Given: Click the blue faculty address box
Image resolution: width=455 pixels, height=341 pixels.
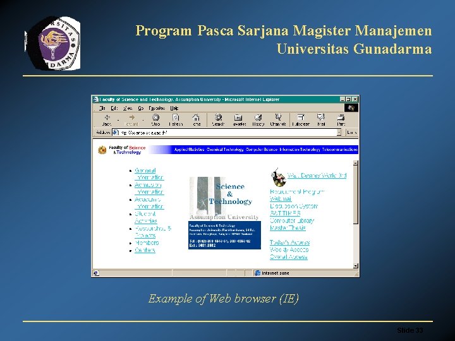Looking at the screenshot, I should click(x=224, y=235).
